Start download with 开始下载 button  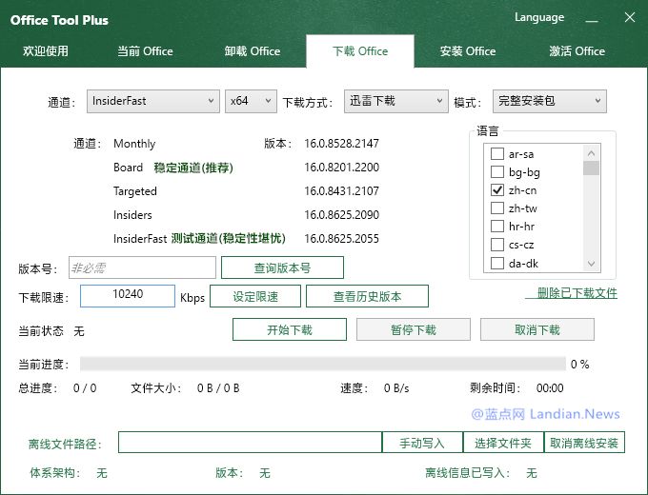click(x=290, y=329)
